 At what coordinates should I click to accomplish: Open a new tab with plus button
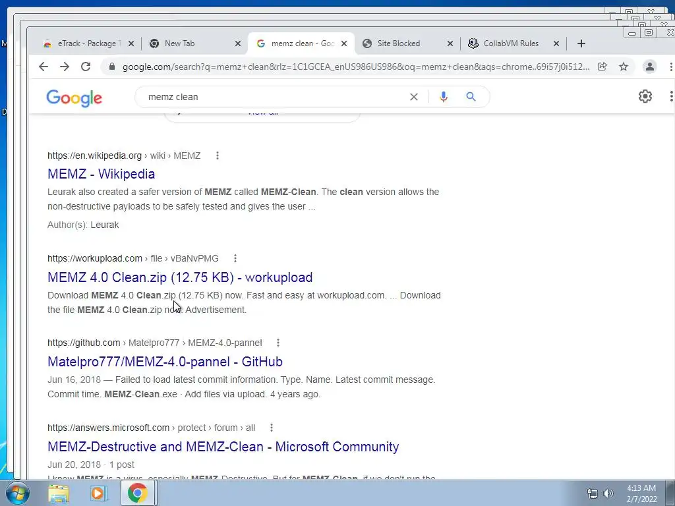pyautogui.click(x=581, y=43)
